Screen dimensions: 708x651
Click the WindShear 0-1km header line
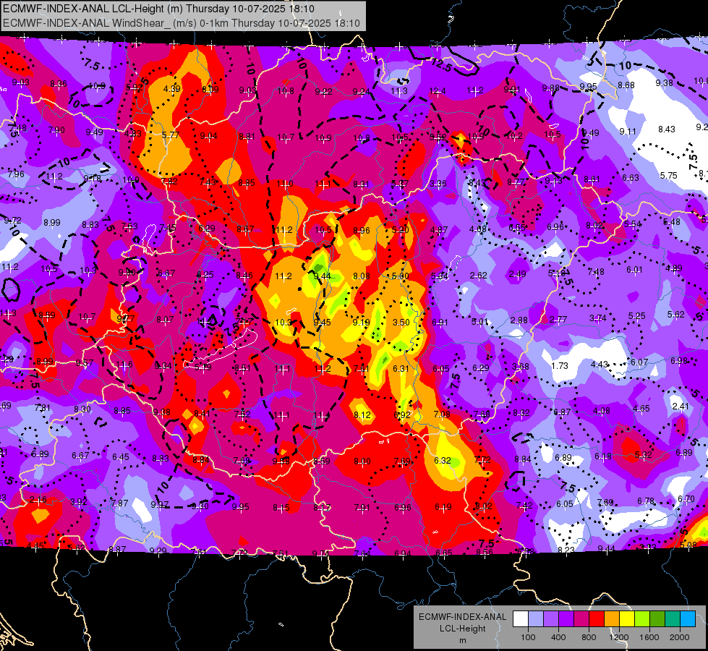click(x=182, y=23)
